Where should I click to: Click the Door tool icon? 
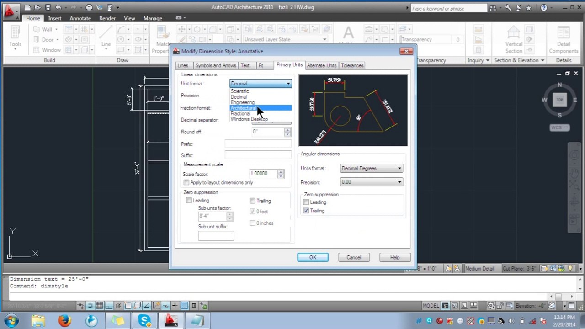pyautogui.click(x=37, y=40)
